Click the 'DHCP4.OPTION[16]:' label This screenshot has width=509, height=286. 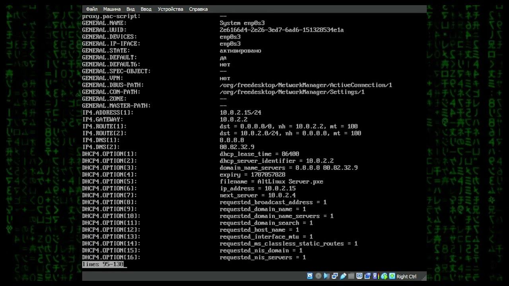point(111,257)
